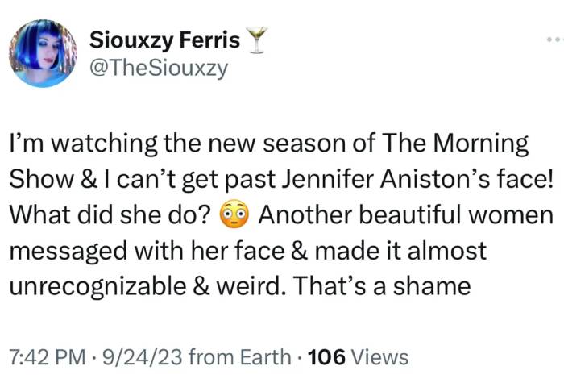The image size is (564, 383).
Task: Click the Siouxzy Ferris display name
Action: coord(164,40)
